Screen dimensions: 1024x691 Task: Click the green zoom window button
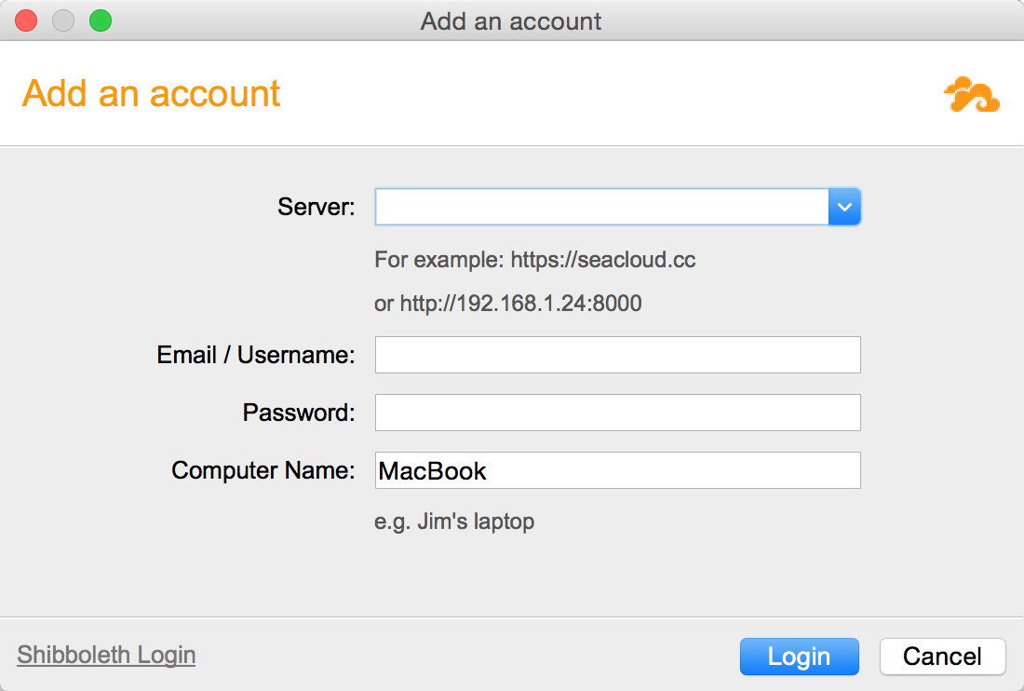point(101,20)
